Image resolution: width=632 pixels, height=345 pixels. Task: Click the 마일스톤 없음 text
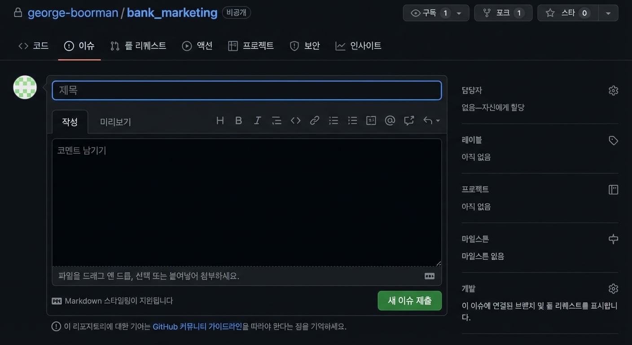coord(483,257)
